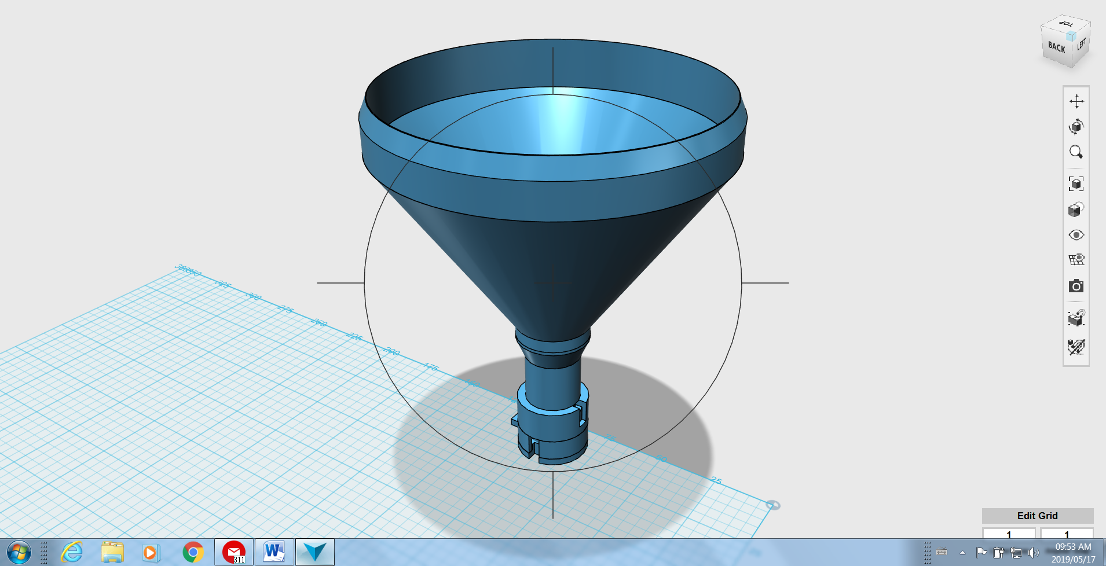1106x566 pixels.
Task: Click the Fit to view icon
Action: (1076, 183)
